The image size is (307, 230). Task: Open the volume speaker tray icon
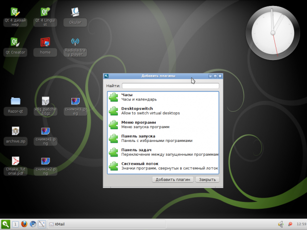(x=281, y=224)
